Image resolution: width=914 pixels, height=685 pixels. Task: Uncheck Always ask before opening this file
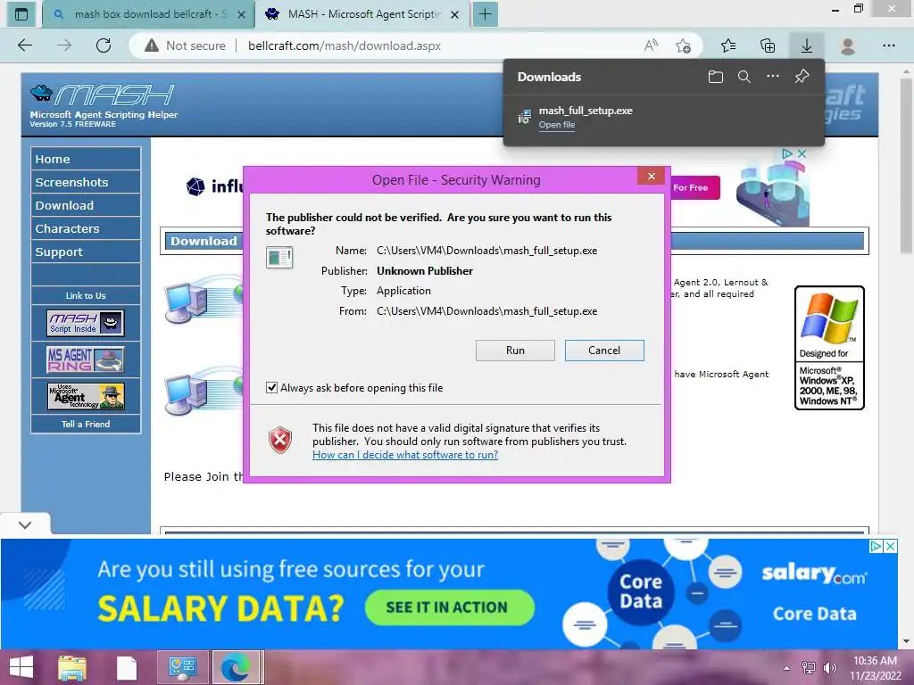tap(271, 387)
